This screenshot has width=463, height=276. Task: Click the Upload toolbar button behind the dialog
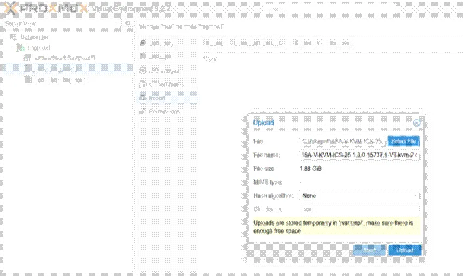(214, 43)
